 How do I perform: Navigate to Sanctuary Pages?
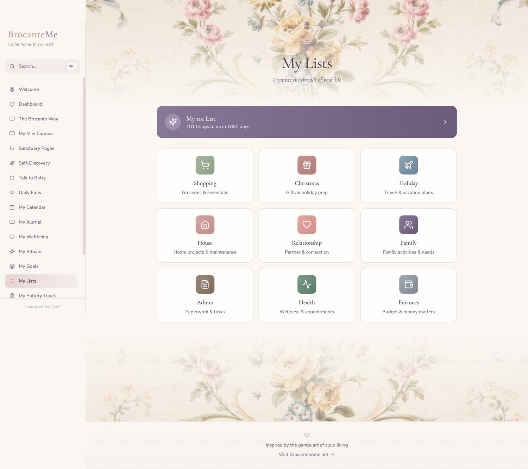tap(41, 149)
